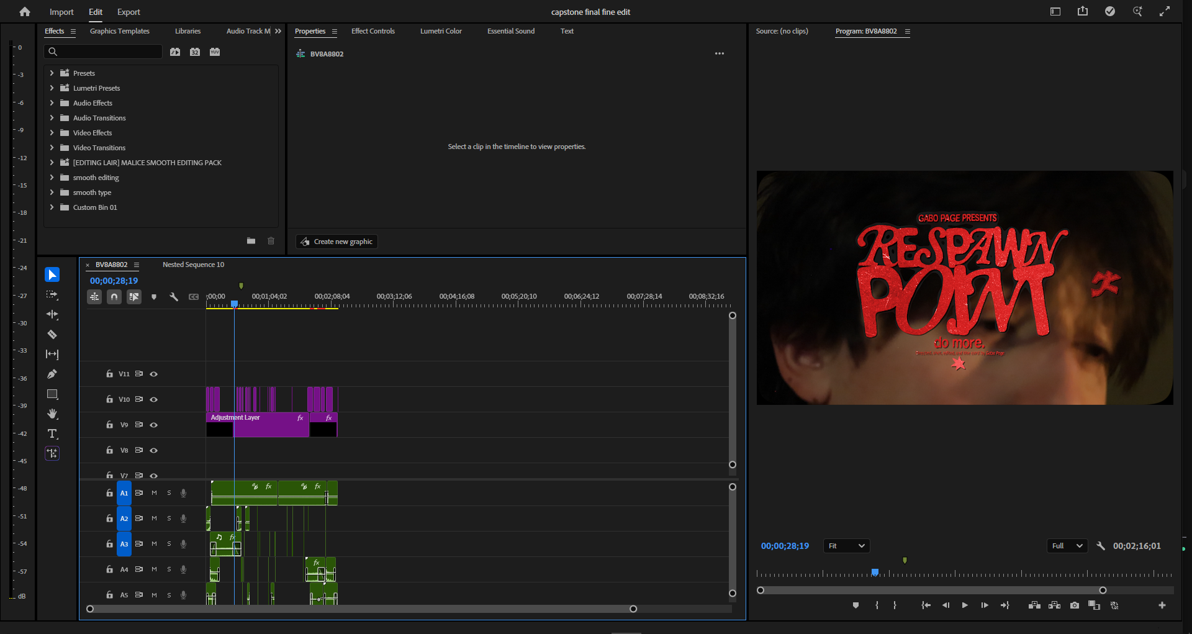Enable voice-over record on A4
Screen dimensions: 1192x634
pyautogui.click(x=183, y=569)
